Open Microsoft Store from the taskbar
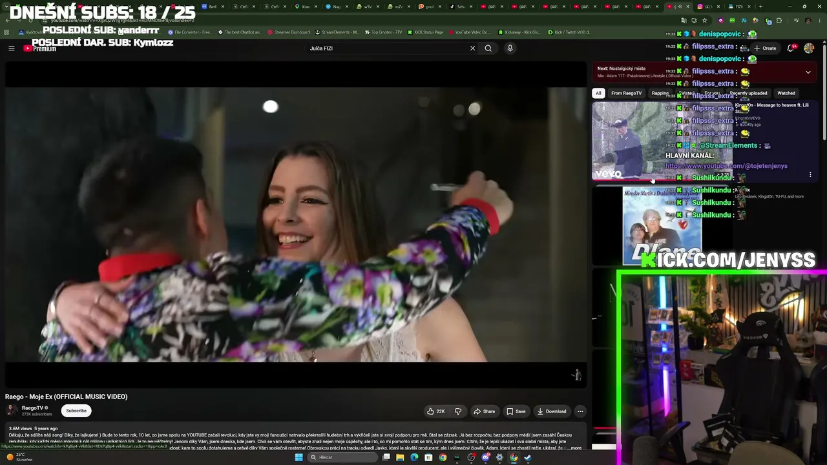Viewport: 827px width, 465px height. [x=428, y=457]
